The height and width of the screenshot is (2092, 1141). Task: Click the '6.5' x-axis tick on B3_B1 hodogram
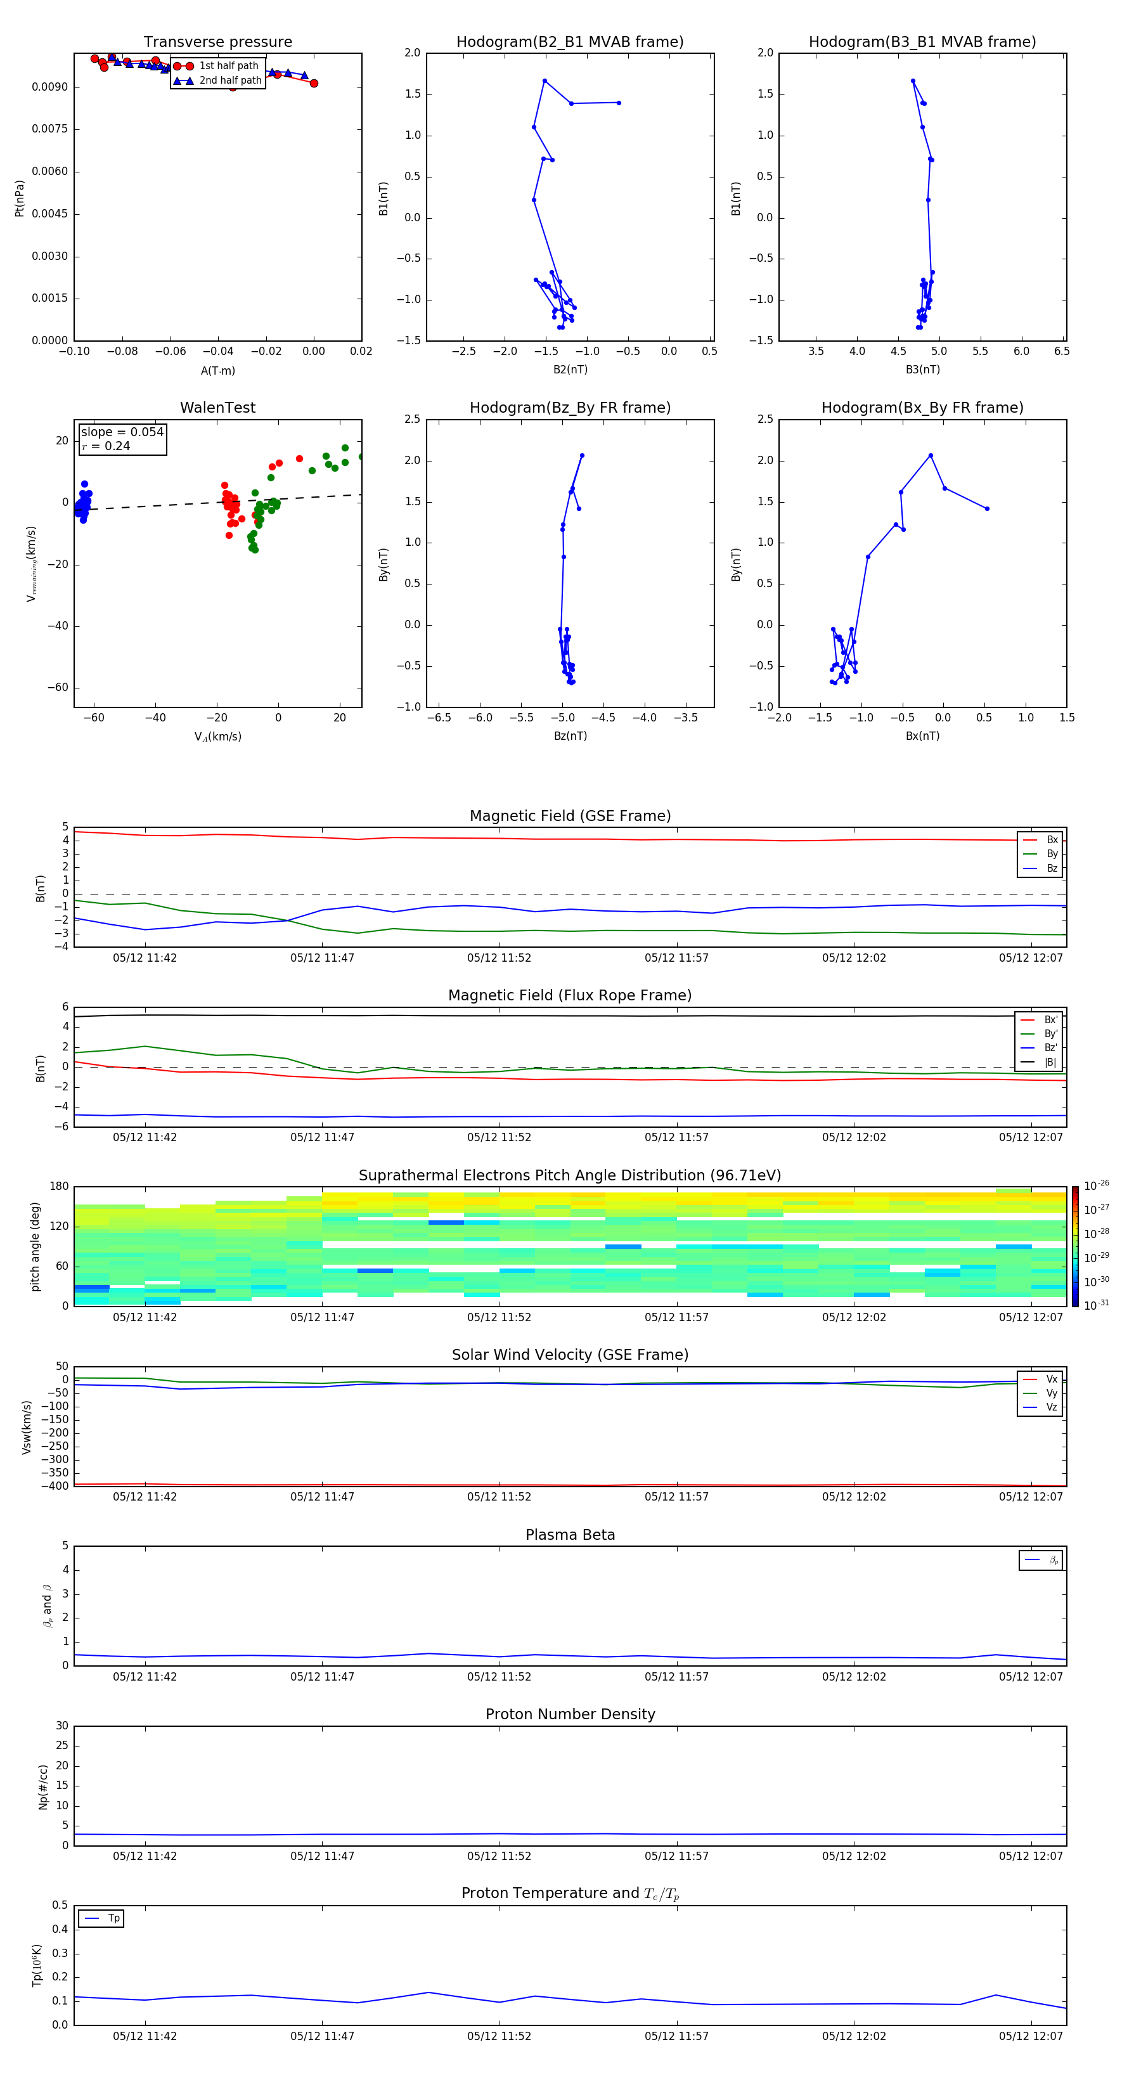click(1061, 352)
